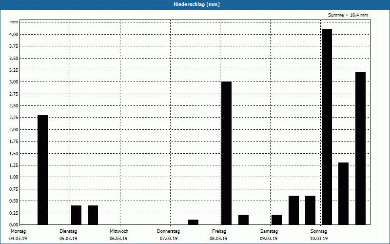
Task: Click the '3,75' y-axis value
Action: (14, 46)
